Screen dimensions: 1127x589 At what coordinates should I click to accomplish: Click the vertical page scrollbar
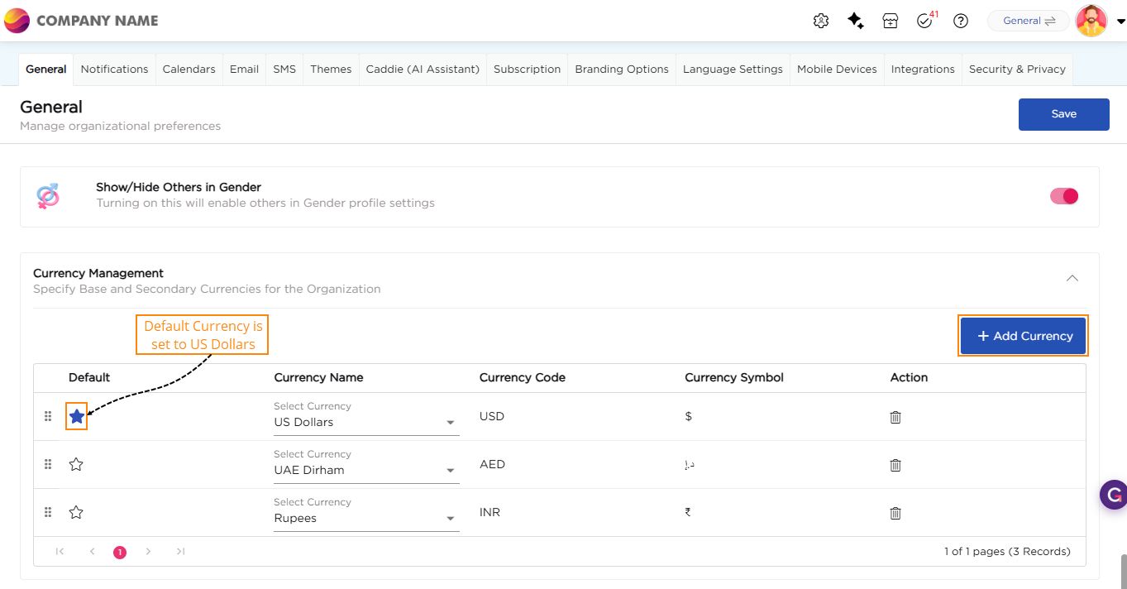1122,571
